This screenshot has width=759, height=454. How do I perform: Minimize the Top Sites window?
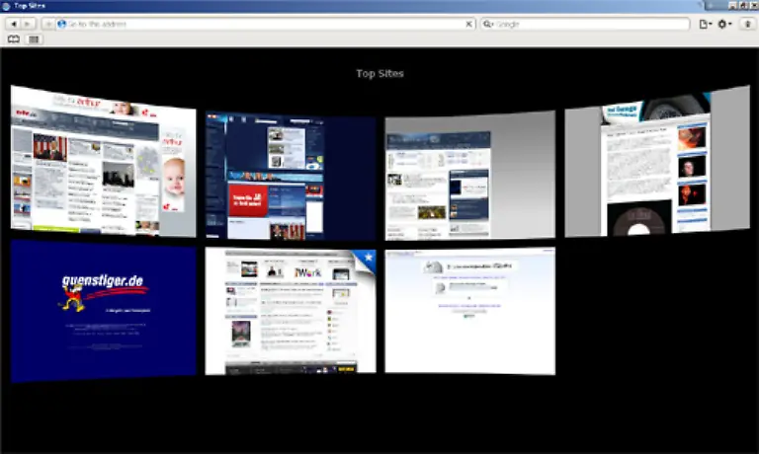732,5
